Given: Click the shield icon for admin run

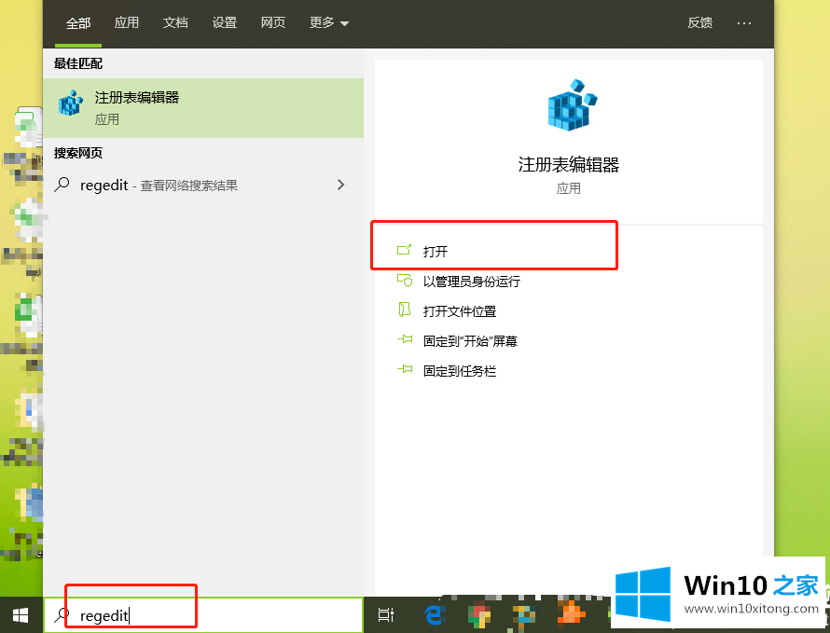Looking at the screenshot, I should (405, 280).
